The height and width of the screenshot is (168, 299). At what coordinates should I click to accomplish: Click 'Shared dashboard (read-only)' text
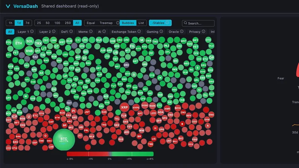[70, 6]
